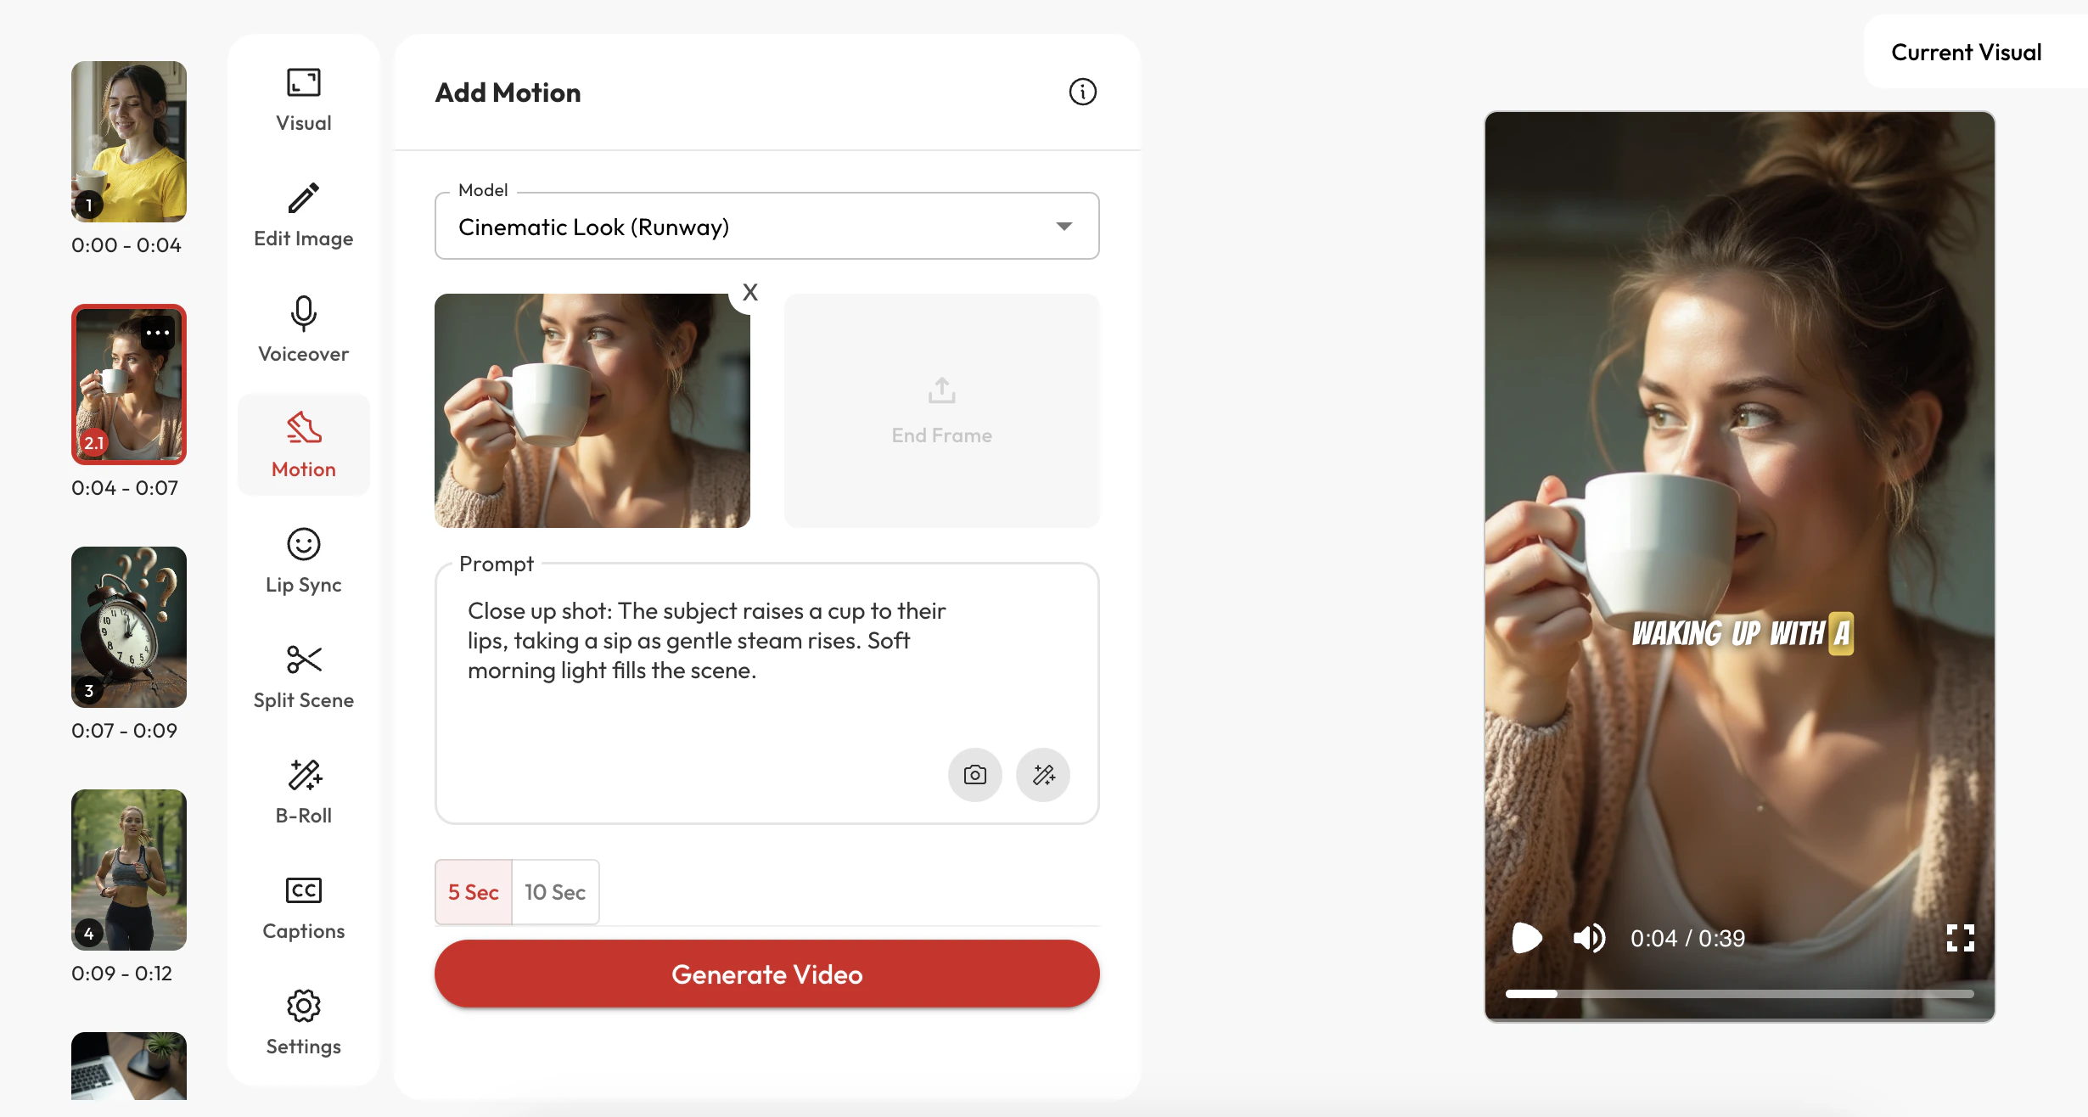Open options menu on scene 2.1 thumbnail

[156, 334]
